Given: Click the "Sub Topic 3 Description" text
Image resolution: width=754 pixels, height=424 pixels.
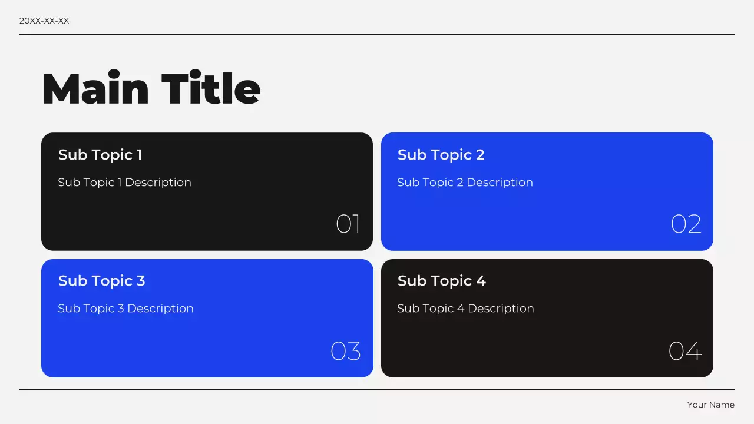Looking at the screenshot, I should point(125,309).
